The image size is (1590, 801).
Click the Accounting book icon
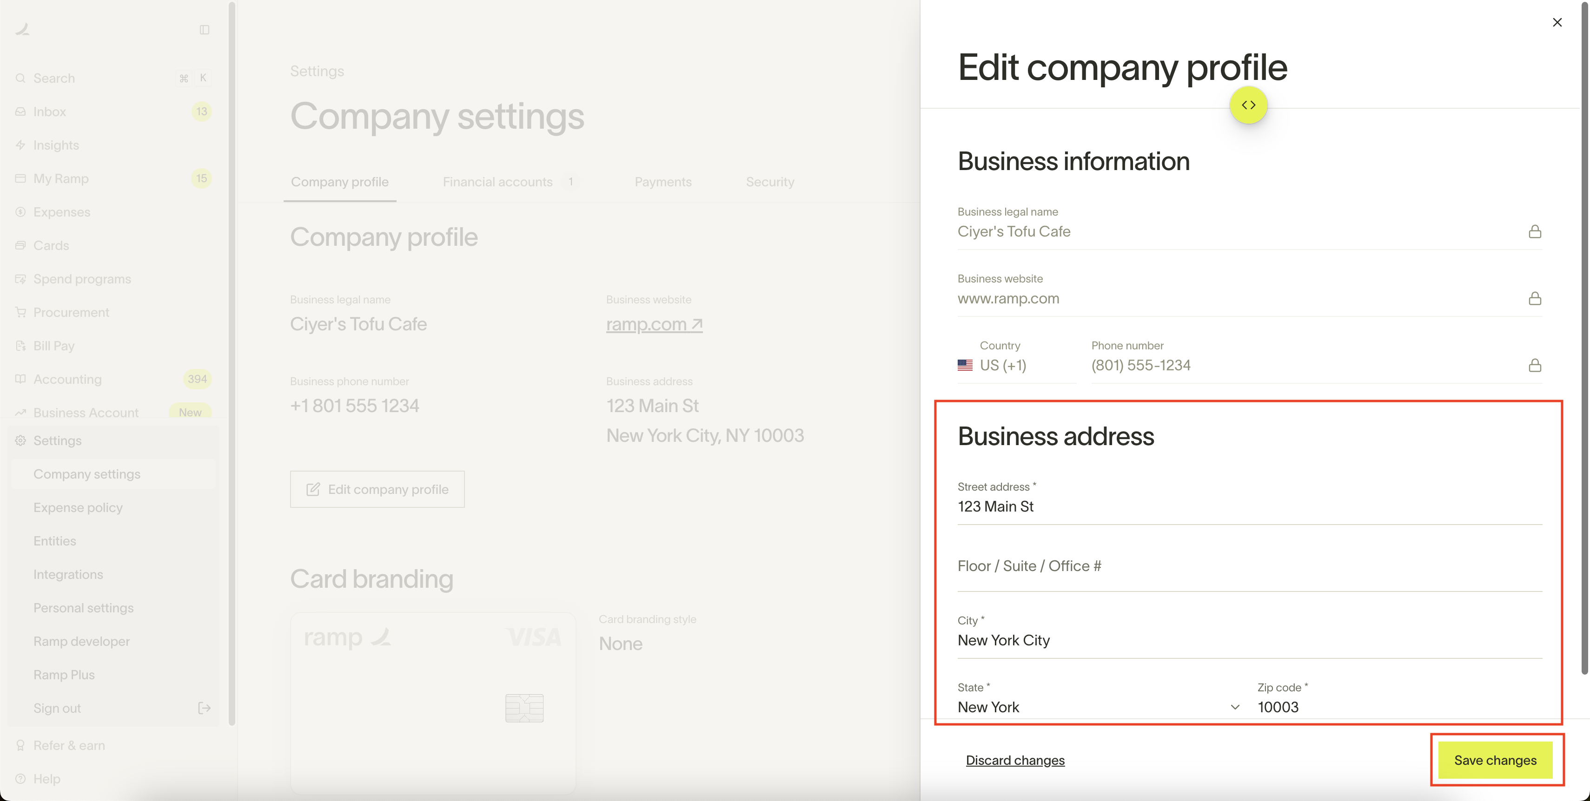[20, 379]
